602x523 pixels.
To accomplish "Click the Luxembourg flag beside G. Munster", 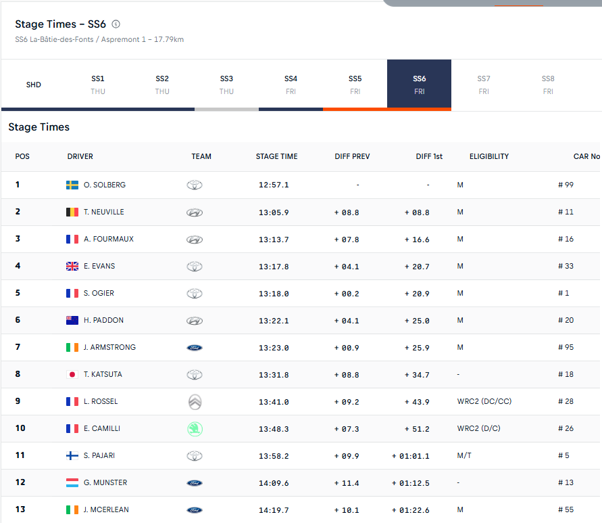I will click(72, 482).
